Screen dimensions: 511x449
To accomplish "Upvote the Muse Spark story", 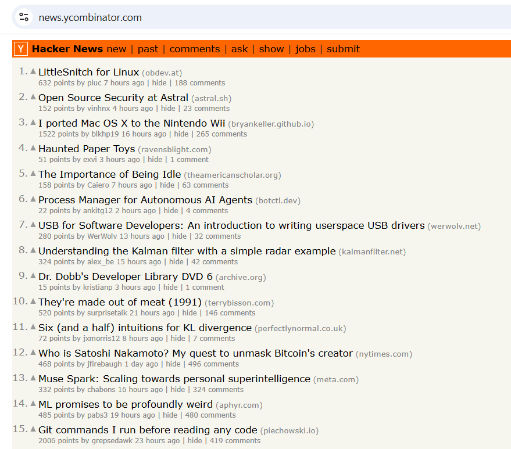I will 33,378.
